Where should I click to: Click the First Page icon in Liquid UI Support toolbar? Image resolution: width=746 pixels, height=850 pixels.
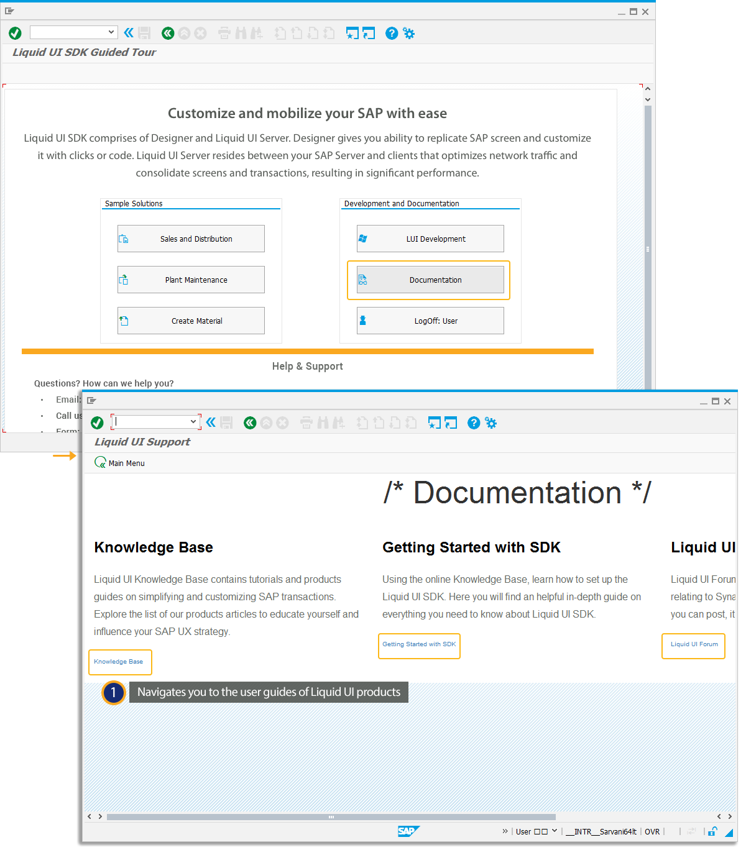pyautogui.click(x=362, y=423)
